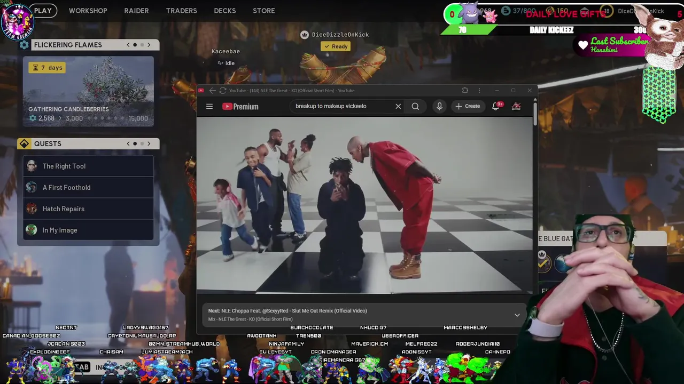This screenshot has width=684, height=384.
Task: Click the Flickering Flames flower icon
Action: click(x=24, y=45)
